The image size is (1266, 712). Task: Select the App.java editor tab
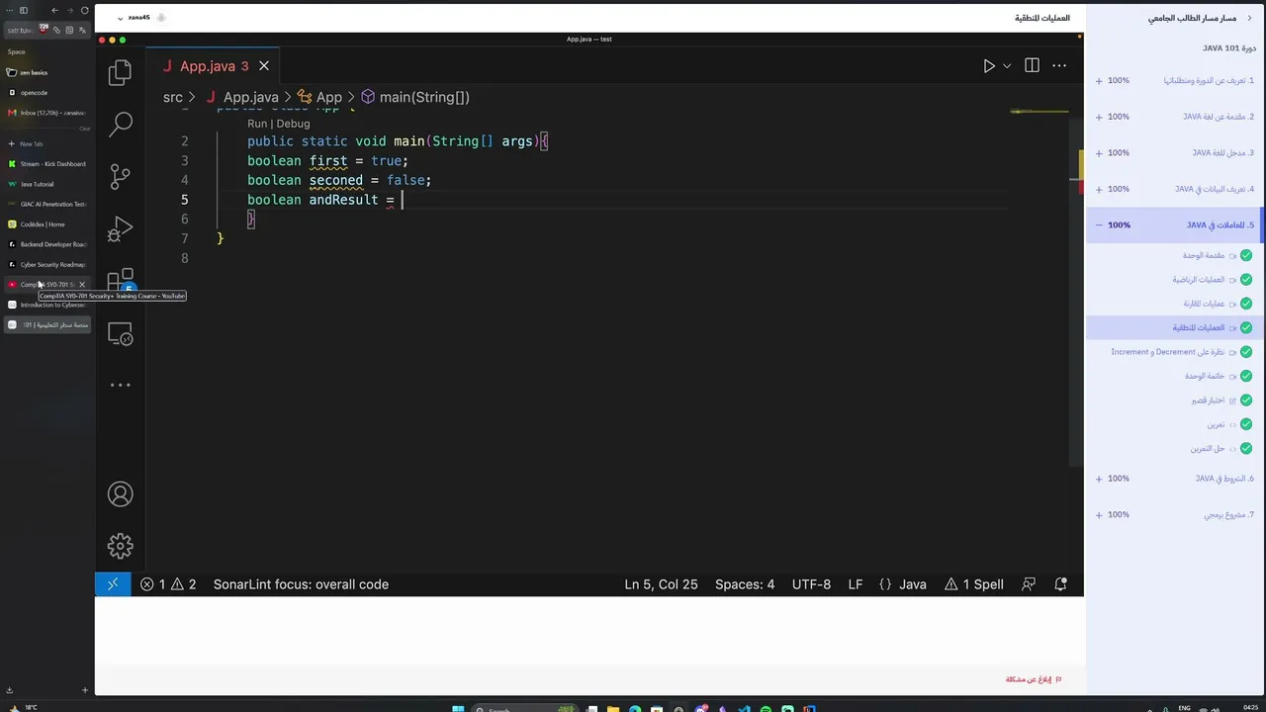coord(214,66)
